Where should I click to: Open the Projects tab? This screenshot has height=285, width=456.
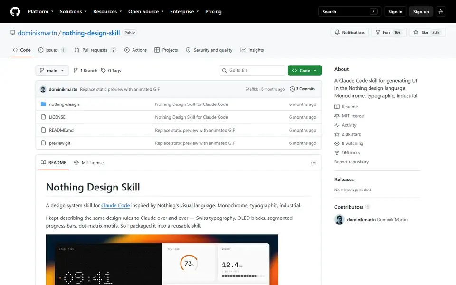click(x=166, y=50)
